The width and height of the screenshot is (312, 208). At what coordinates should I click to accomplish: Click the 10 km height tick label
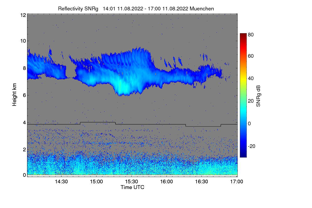(23, 41)
